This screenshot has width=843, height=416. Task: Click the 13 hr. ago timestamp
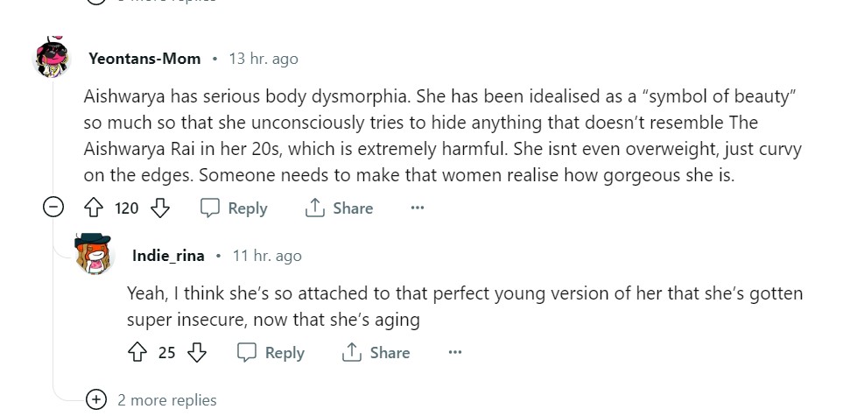pos(263,59)
